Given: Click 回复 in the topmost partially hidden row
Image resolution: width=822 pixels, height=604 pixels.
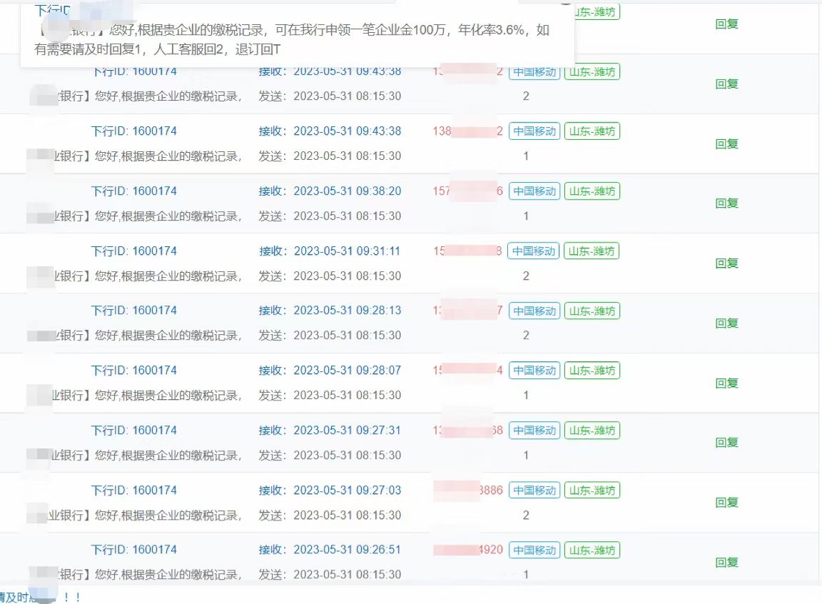Looking at the screenshot, I should tap(726, 24).
